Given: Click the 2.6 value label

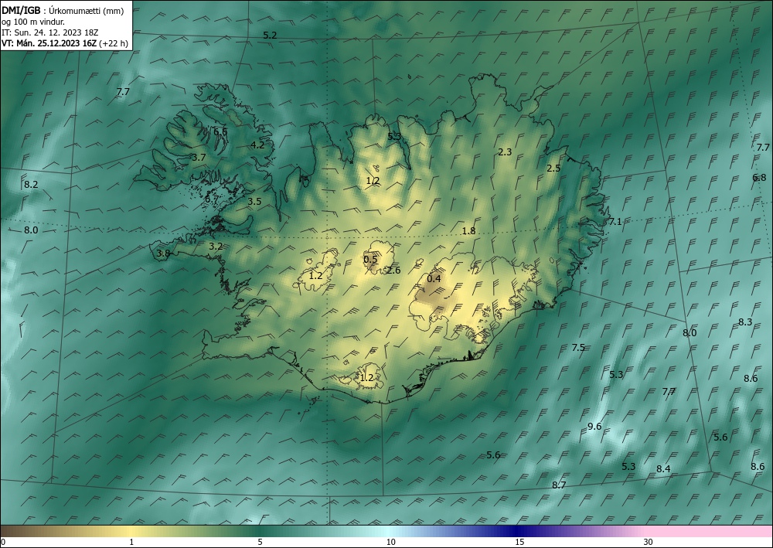Looking at the screenshot, I should click(393, 271).
